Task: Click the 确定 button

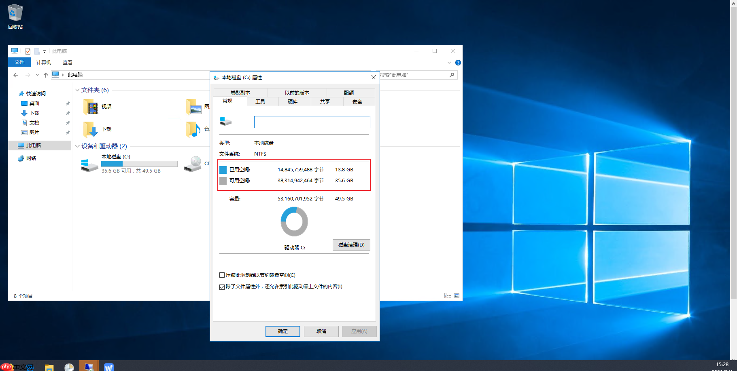Action: [282, 331]
